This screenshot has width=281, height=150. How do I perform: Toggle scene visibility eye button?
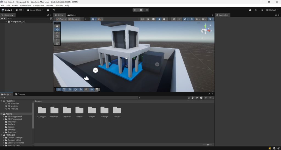point(192,19)
